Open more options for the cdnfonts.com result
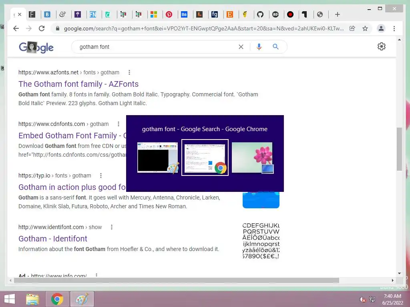410x307 pixels. pyautogui.click(x=119, y=124)
